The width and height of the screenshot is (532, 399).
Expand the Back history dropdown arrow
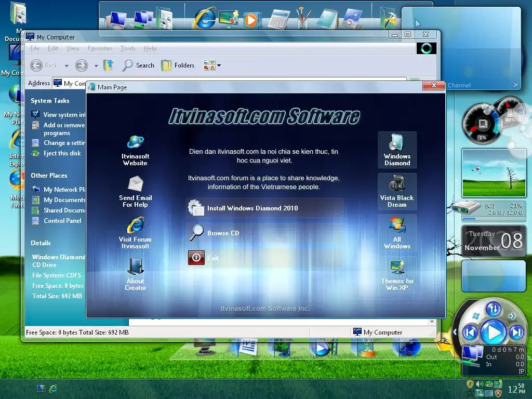pos(66,65)
